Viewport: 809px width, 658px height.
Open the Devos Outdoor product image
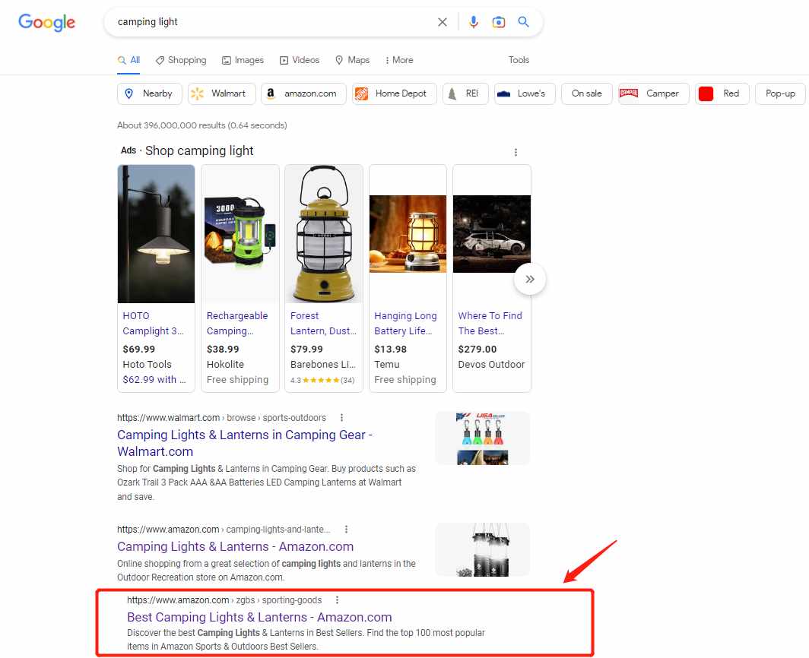(492, 233)
